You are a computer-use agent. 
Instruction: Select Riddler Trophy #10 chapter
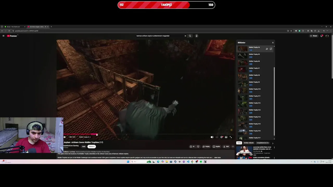(255, 90)
